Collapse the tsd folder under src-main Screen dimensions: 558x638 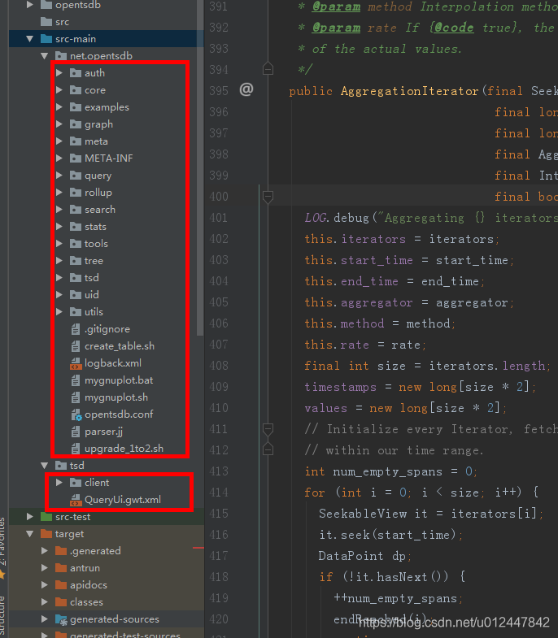45,466
